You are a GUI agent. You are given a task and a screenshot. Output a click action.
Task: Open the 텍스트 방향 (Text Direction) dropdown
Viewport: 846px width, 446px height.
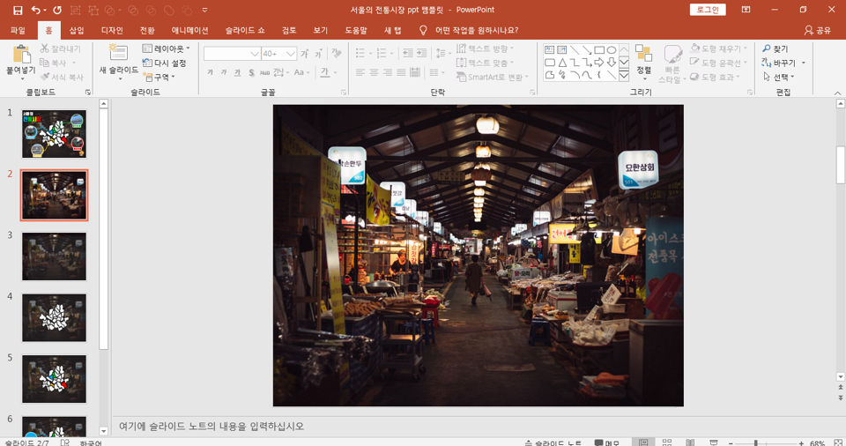click(485, 48)
